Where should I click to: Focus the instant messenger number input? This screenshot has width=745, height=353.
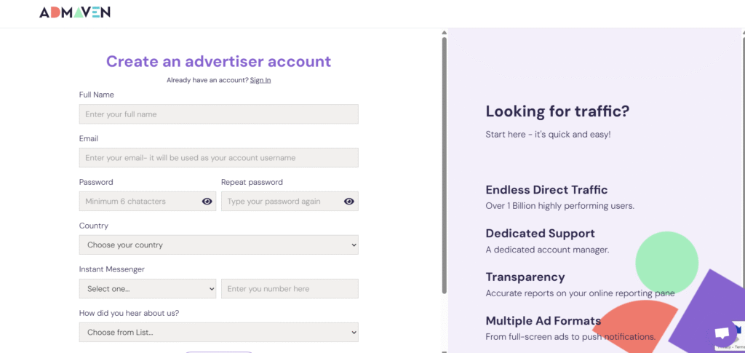[290, 289]
